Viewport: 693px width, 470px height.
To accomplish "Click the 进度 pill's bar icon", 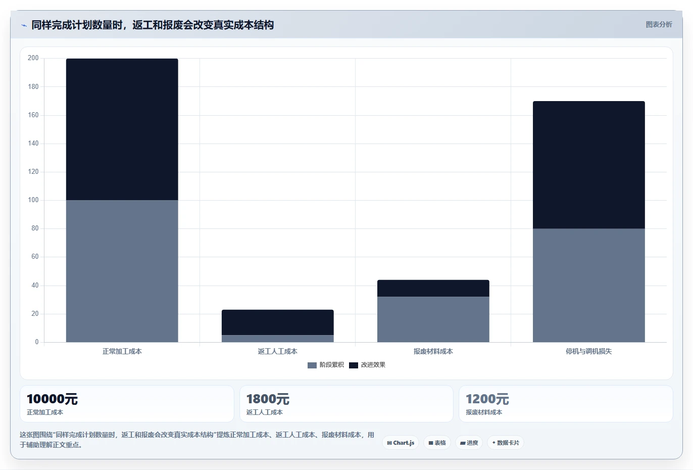I will [x=463, y=443].
